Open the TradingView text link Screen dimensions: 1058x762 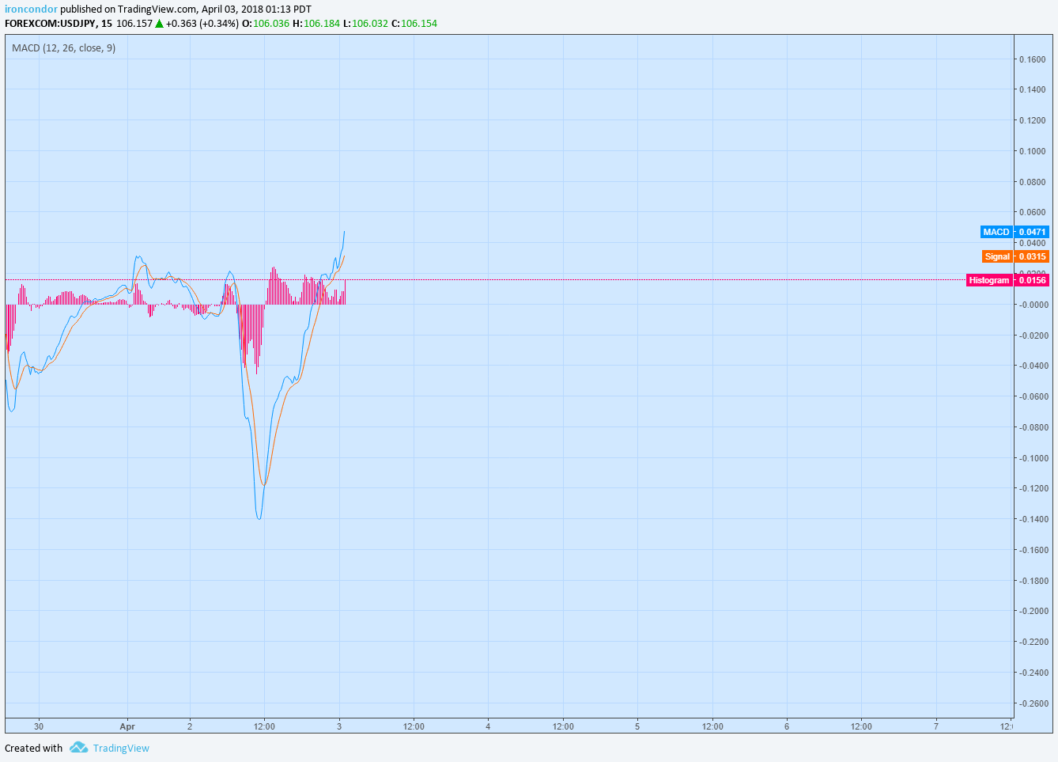tap(121, 748)
